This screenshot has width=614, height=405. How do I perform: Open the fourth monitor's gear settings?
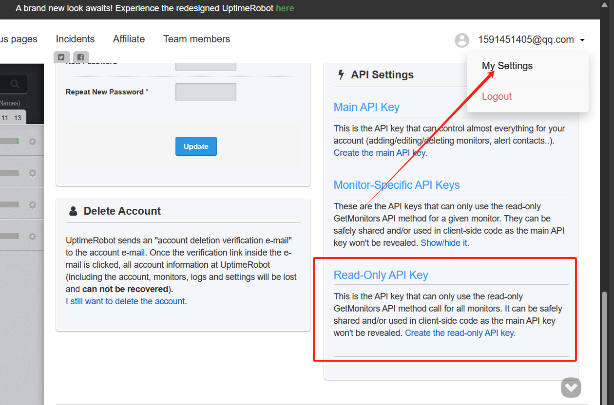[33, 237]
